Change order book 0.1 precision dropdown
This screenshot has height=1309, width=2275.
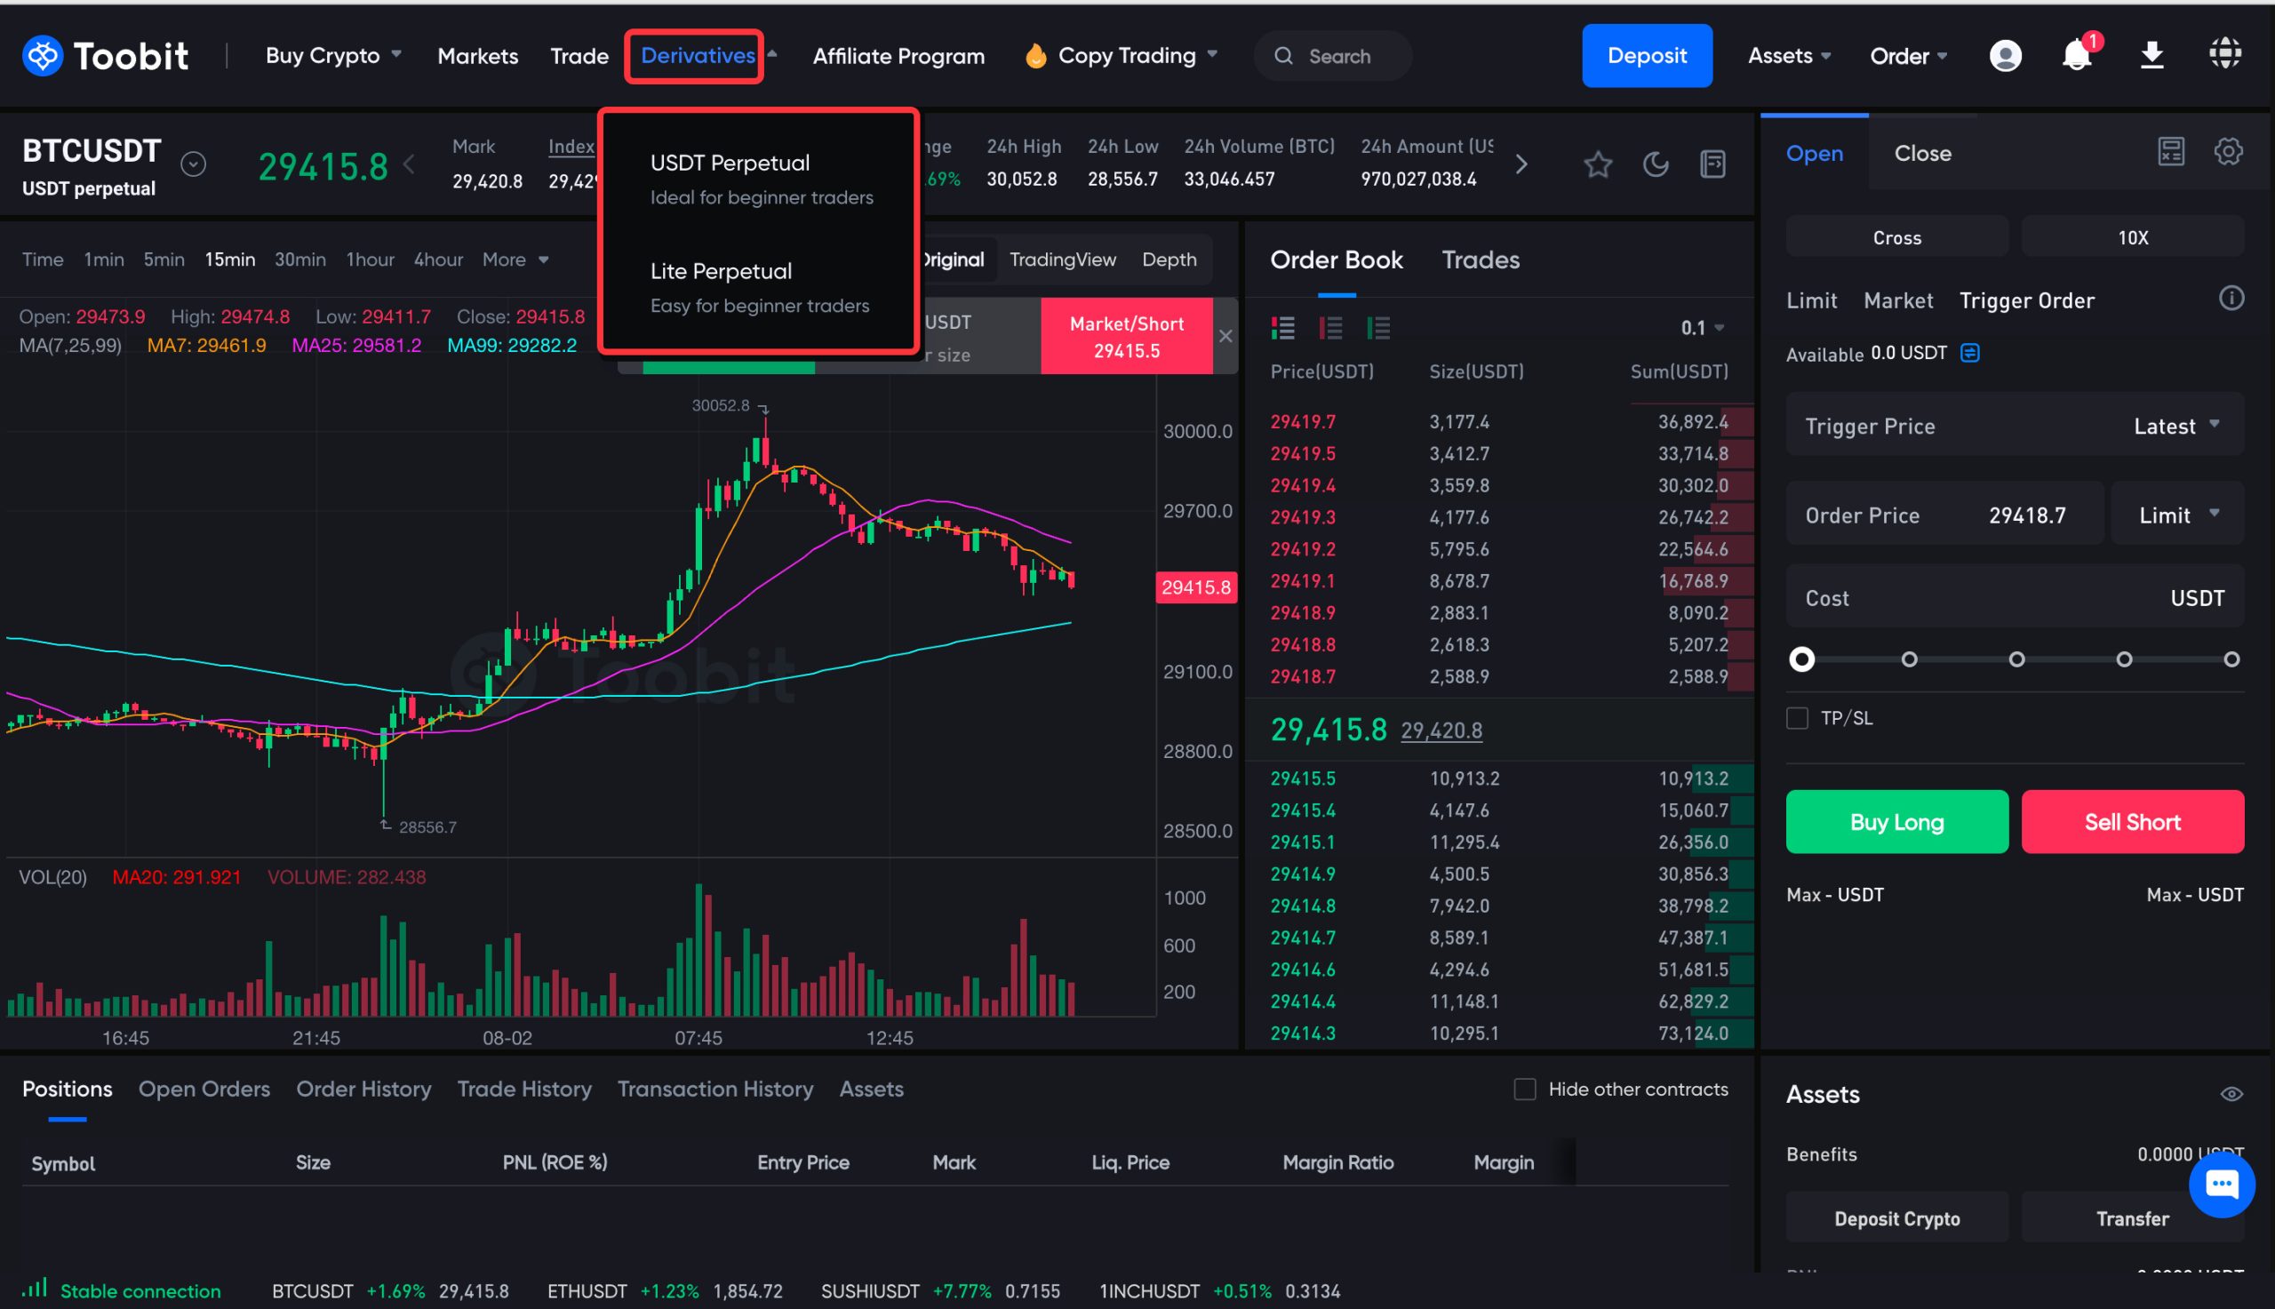pos(1703,328)
